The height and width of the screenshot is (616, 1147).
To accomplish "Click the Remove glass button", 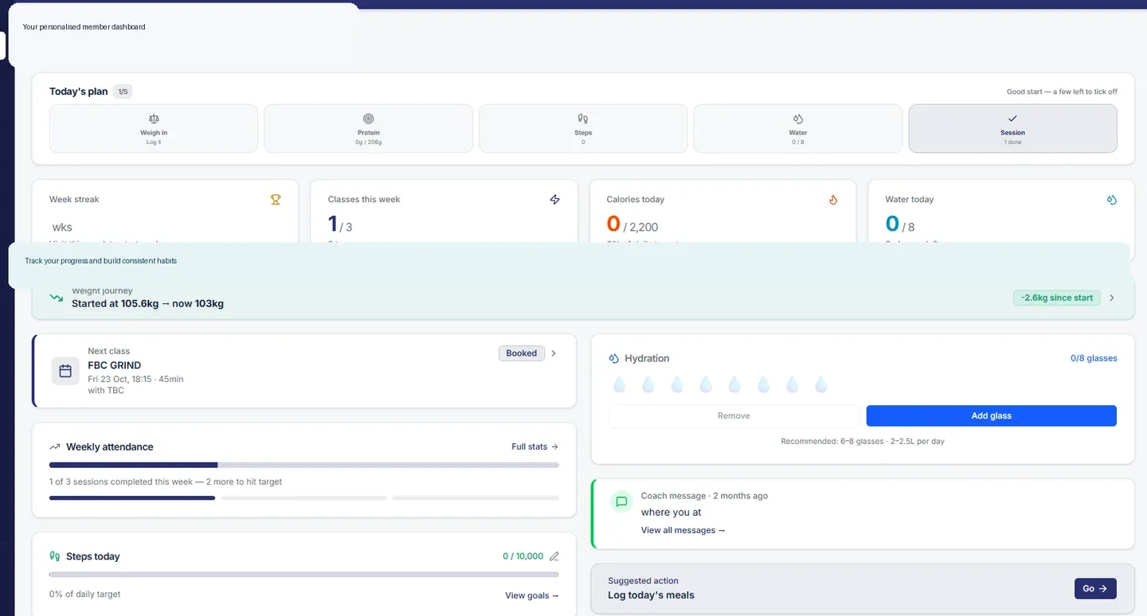I will point(734,415).
